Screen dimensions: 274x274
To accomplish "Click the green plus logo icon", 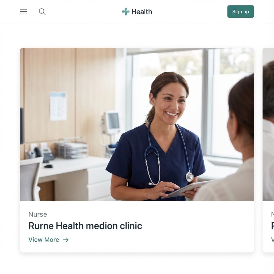I will pos(126,12).
